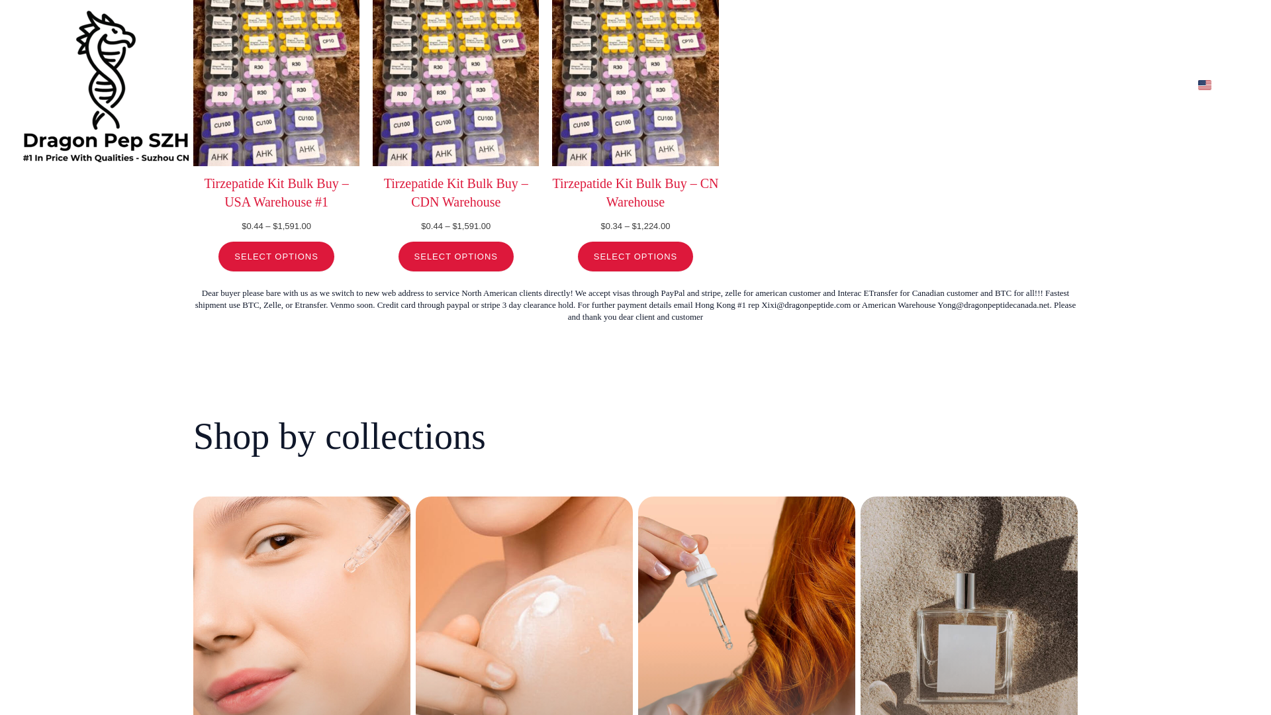Screen dimensions: 1271x715
Task: Open the shoulder cream collection image
Action: [524, 606]
